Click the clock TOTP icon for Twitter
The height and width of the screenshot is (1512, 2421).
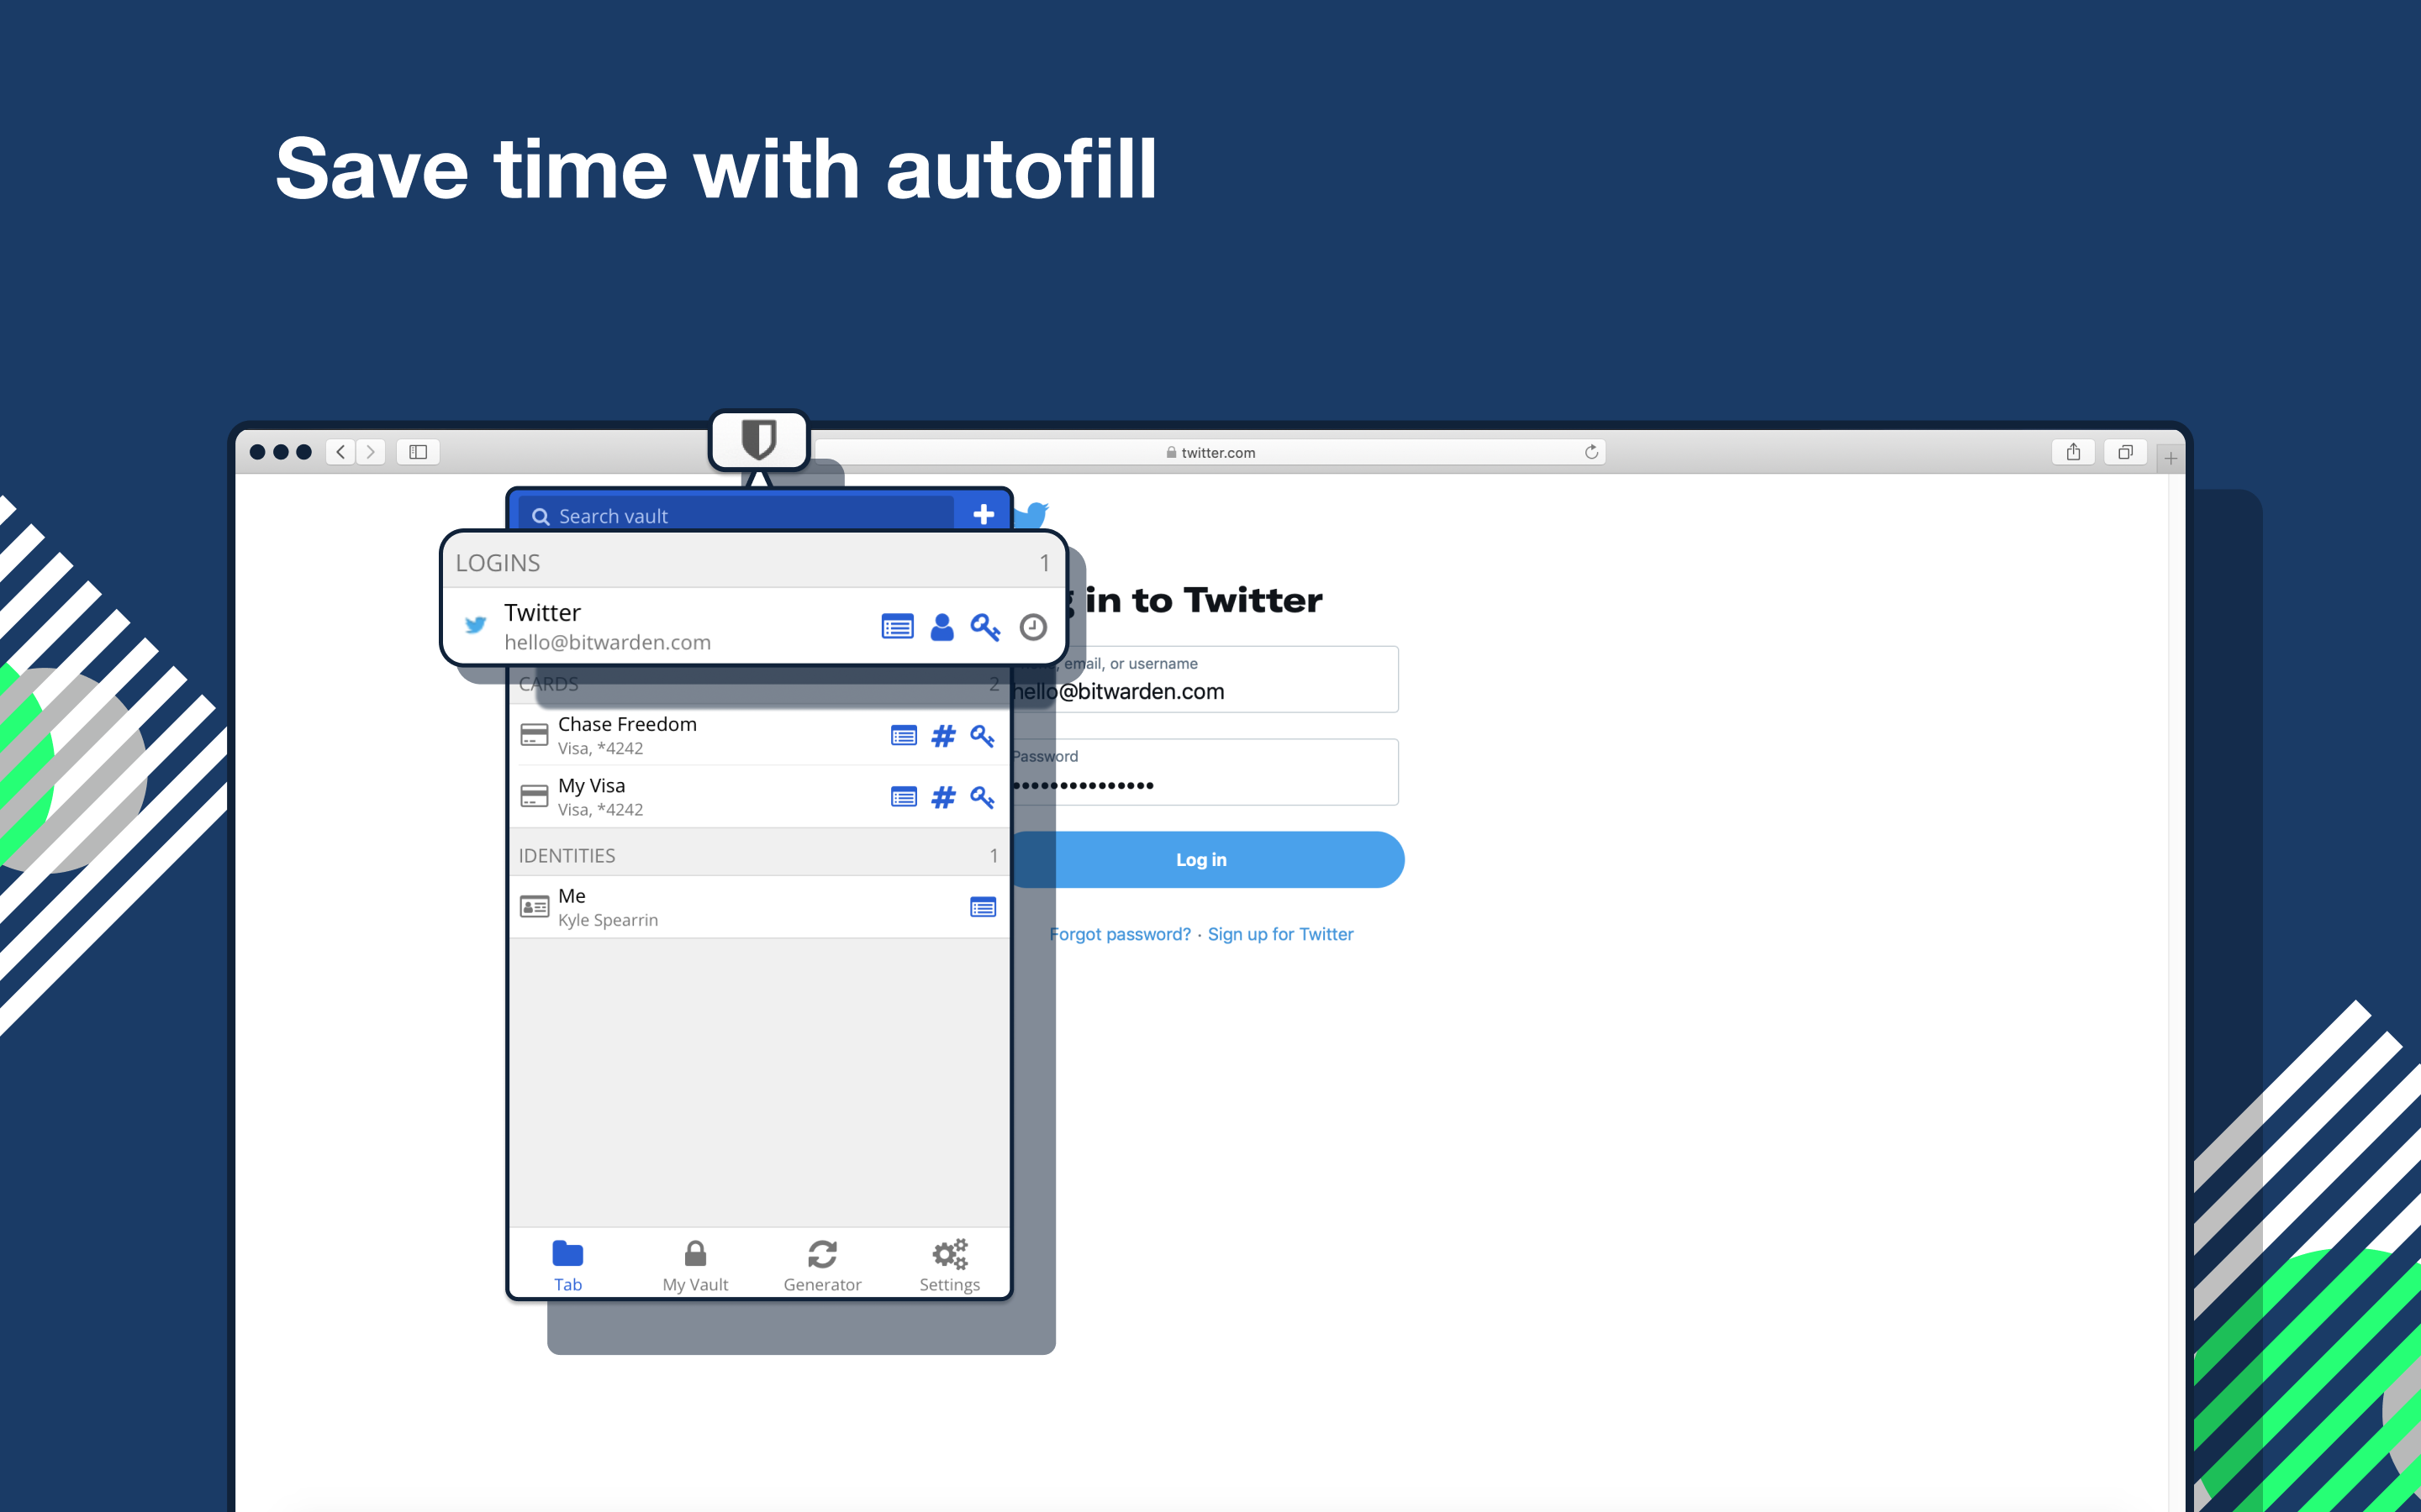(1032, 627)
